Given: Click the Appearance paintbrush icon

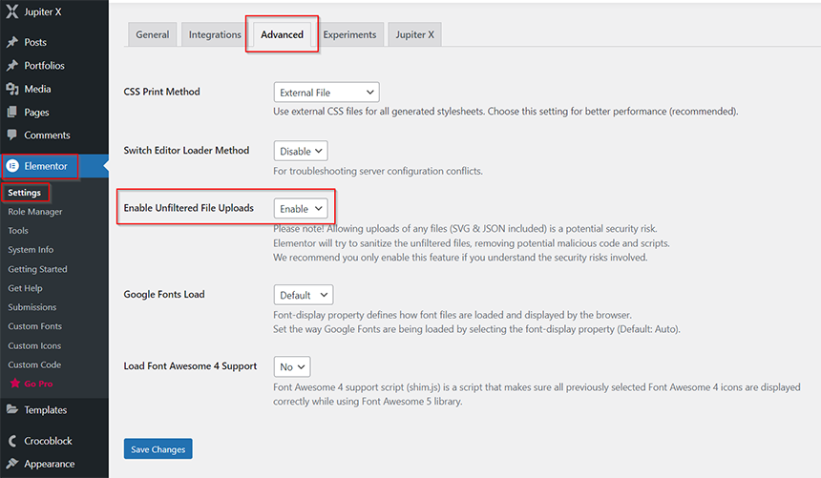Looking at the screenshot, I should click(x=12, y=464).
